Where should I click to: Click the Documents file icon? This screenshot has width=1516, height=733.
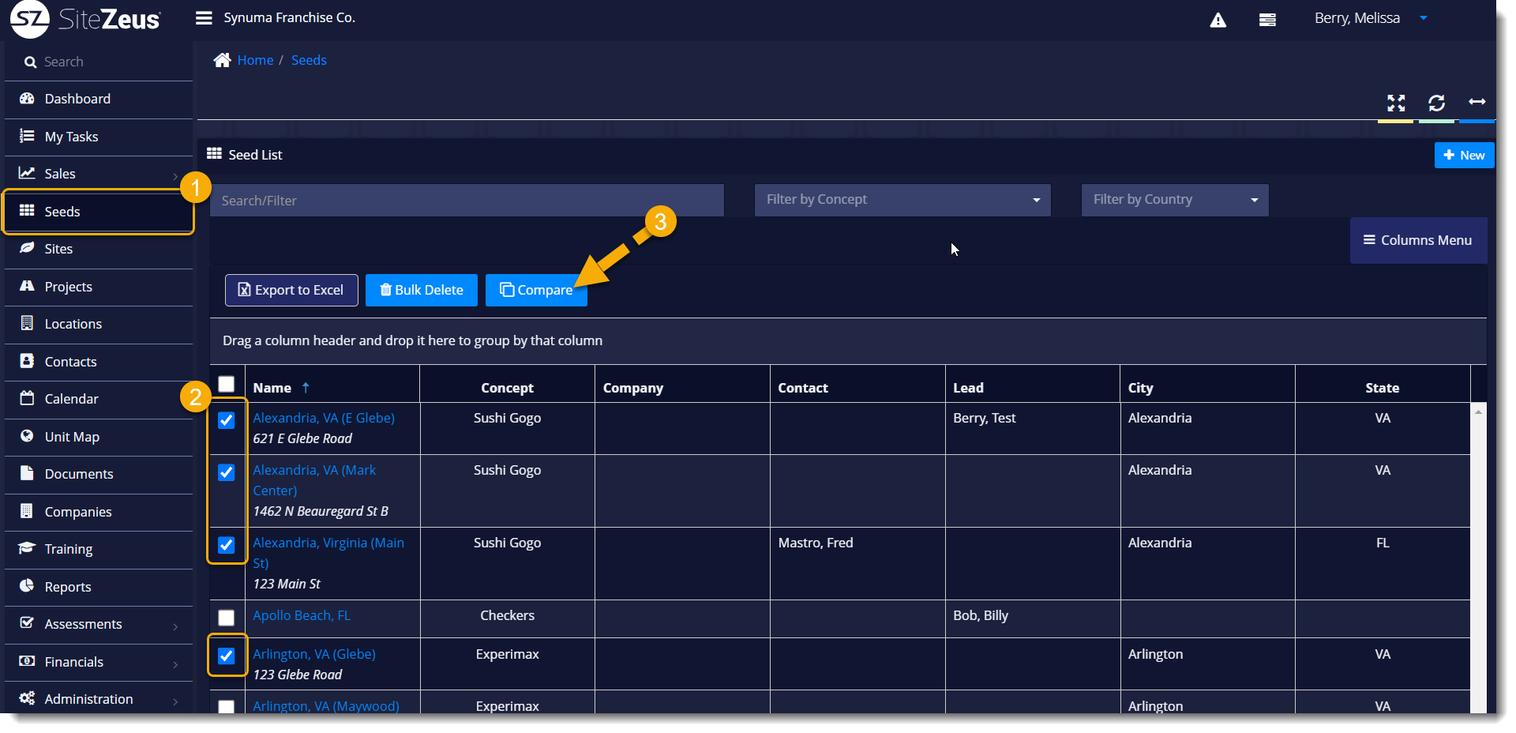(x=27, y=473)
